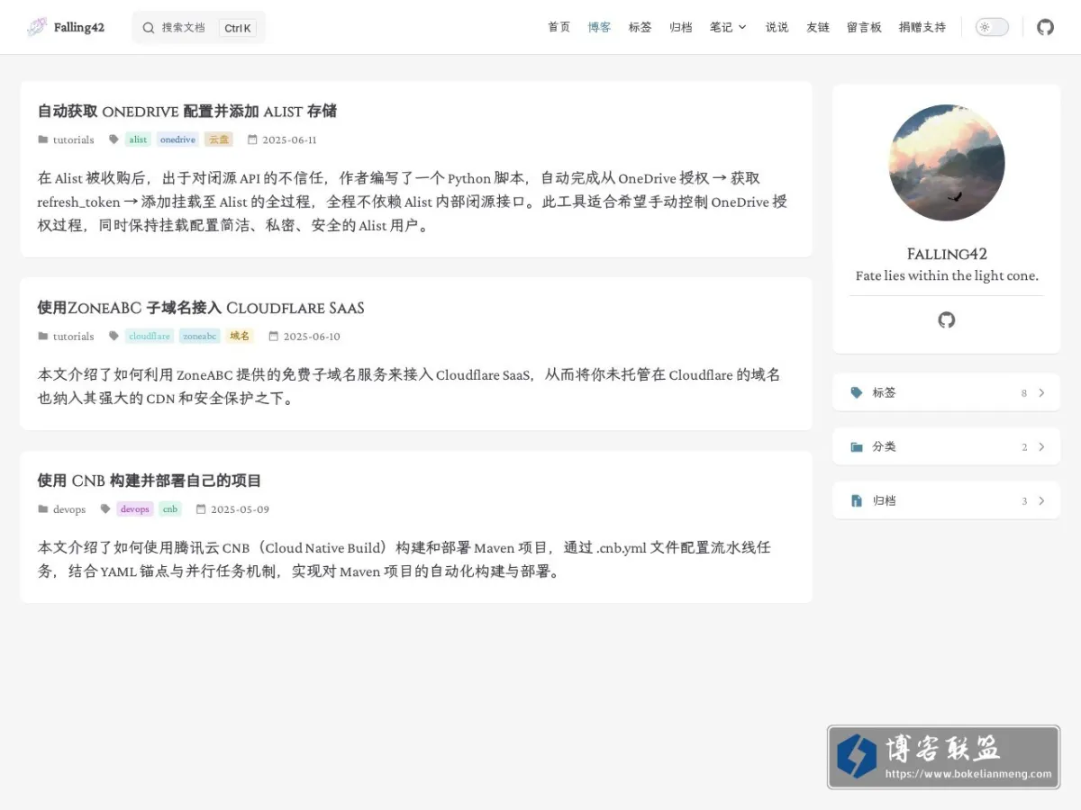The width and height of the screenshot is (1081, 810).
Task: Click the Falling42 site logo icon
Action: [37, 27]
